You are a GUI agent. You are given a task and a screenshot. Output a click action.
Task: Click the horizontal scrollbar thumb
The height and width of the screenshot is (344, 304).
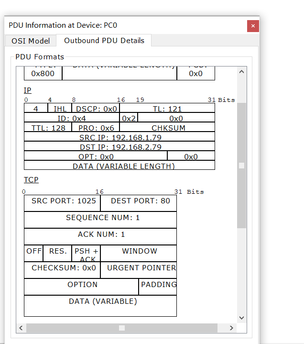[x=122, y=328]
